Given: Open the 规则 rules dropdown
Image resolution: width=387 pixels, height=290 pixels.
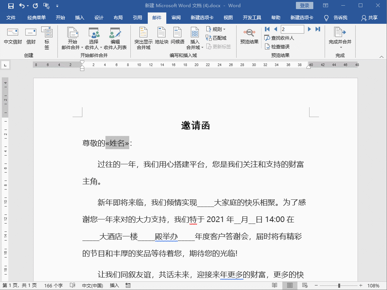Looking at the screenshot, I should tap(216, 29).
